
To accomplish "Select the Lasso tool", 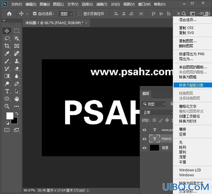I will click(7, 38).
